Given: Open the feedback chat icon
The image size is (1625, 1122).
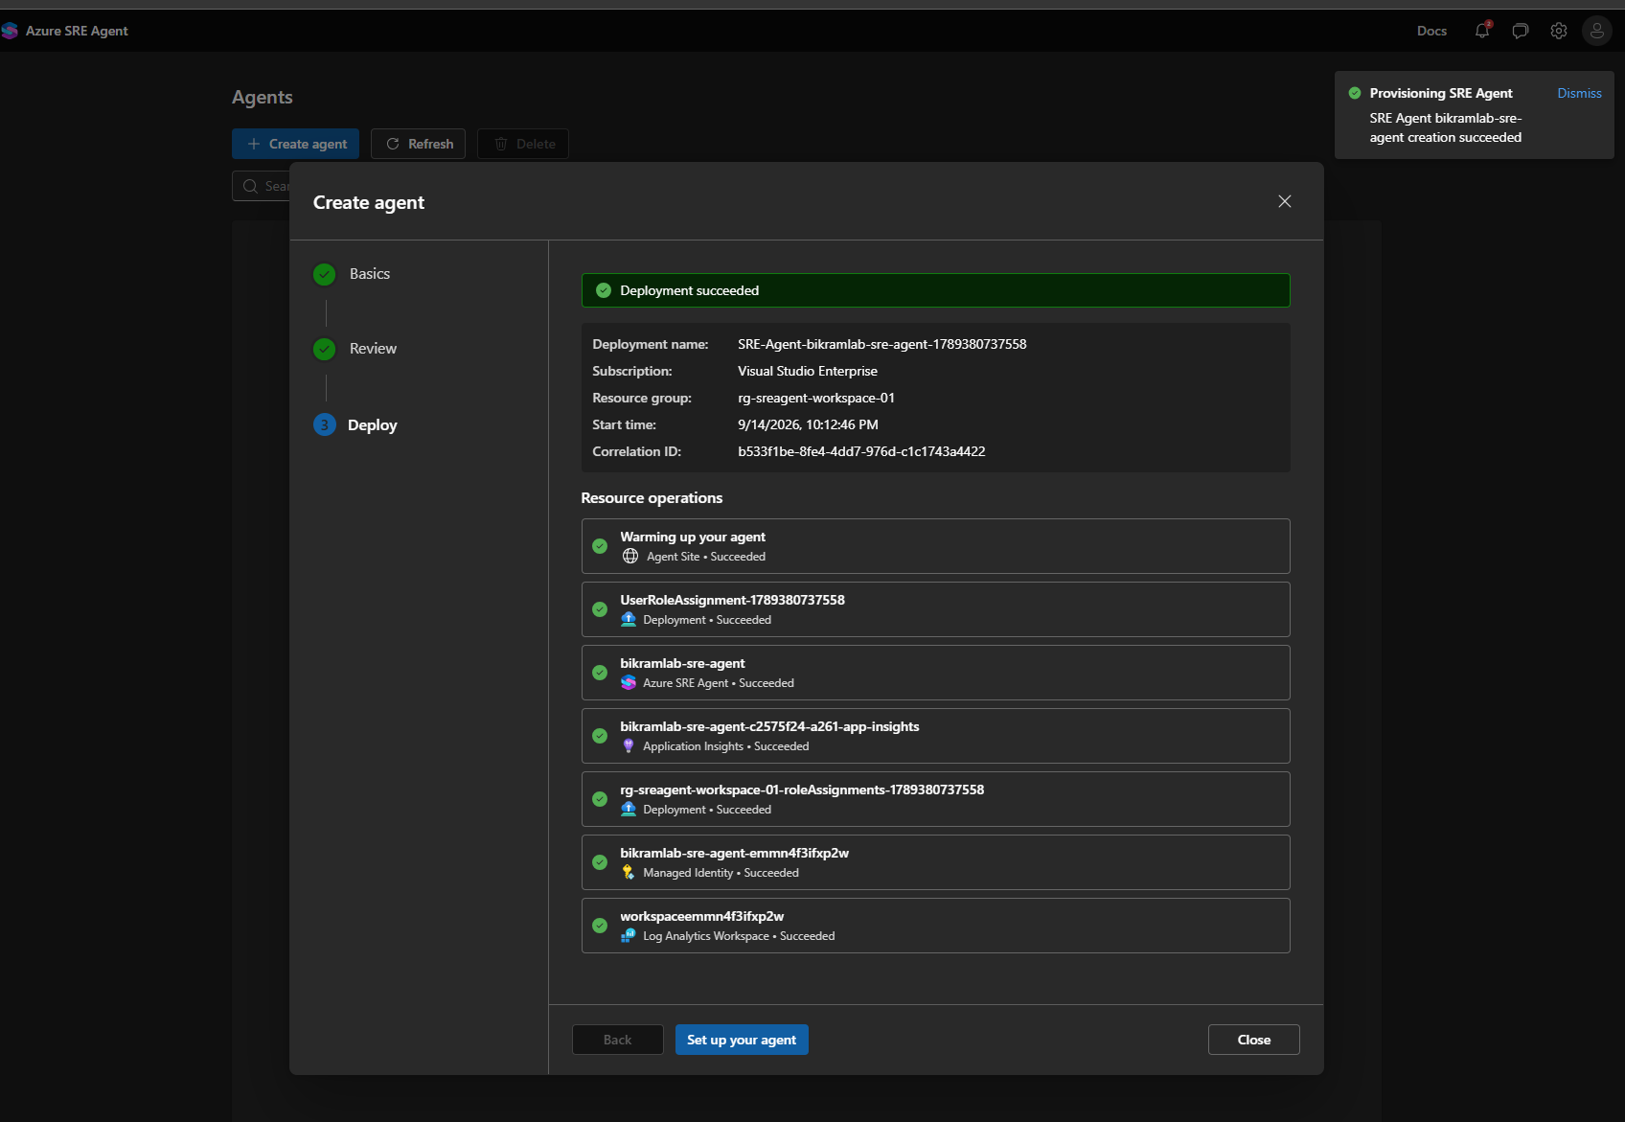Looking at the screenshot, I should [x=1520, y=31].
